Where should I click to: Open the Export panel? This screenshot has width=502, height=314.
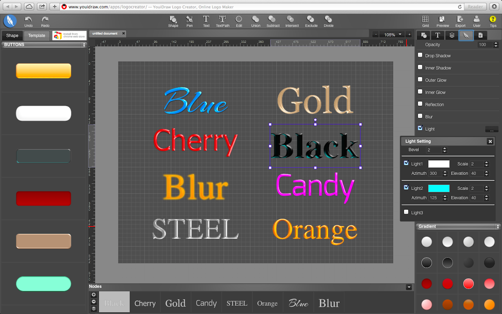coord(460,19)
